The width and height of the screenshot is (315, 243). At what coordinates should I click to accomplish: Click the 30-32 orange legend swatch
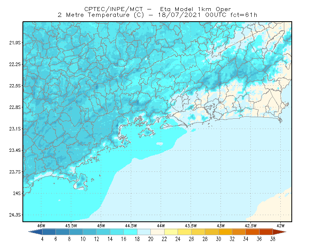(x=225, y=232)
